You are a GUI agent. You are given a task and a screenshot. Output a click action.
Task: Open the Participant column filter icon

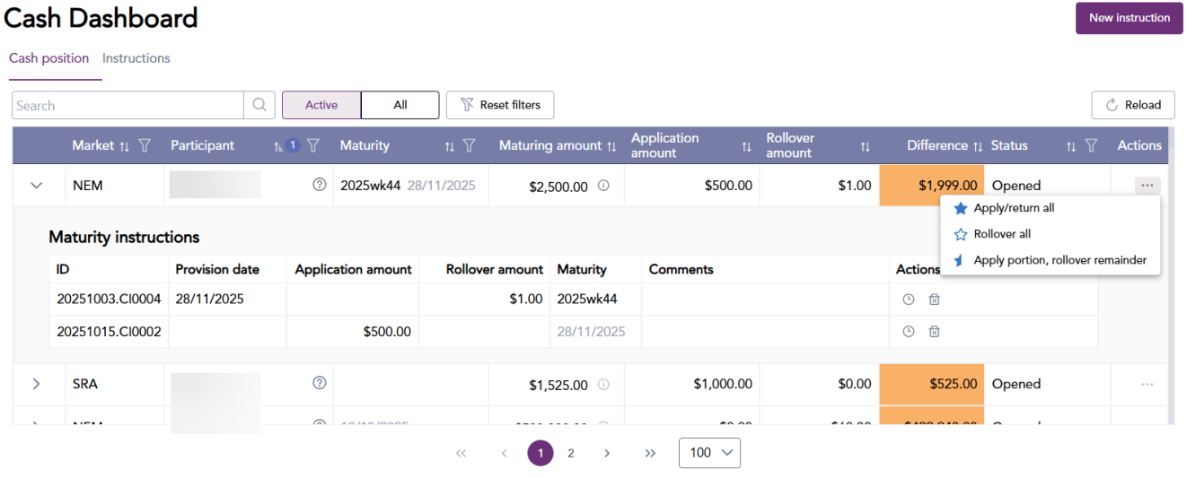313,145
